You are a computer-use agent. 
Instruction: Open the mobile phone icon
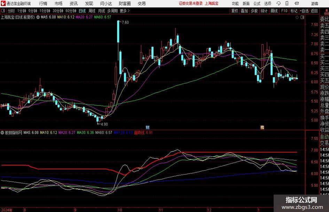click(x=287, y=3)
